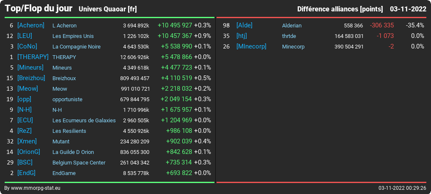Click the points total 991 010 721
The height and width of the screenshot is (194, 431).
point(135,89)
